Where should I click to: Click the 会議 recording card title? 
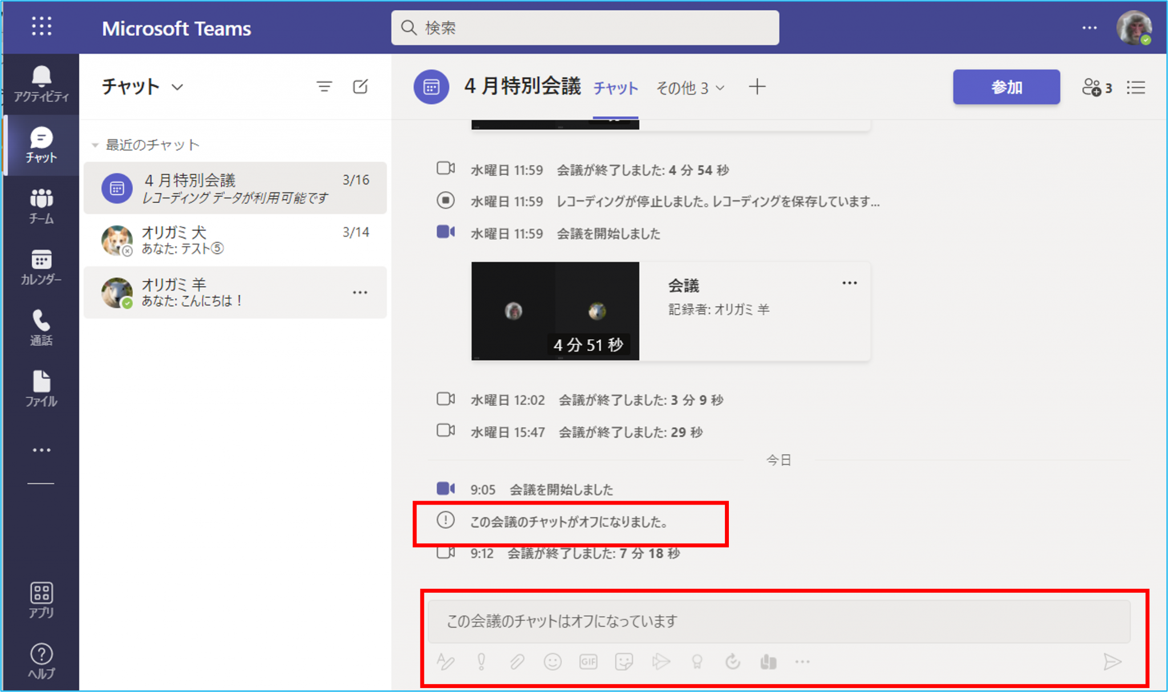tap(683, 286)
